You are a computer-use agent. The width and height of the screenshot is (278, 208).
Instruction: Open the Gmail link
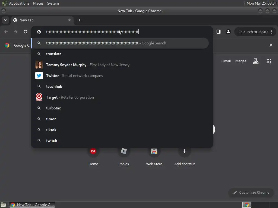coord(226,61)
